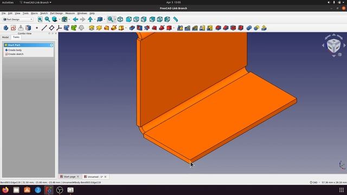
Task: Set the Front view
Action: point(128,19)
